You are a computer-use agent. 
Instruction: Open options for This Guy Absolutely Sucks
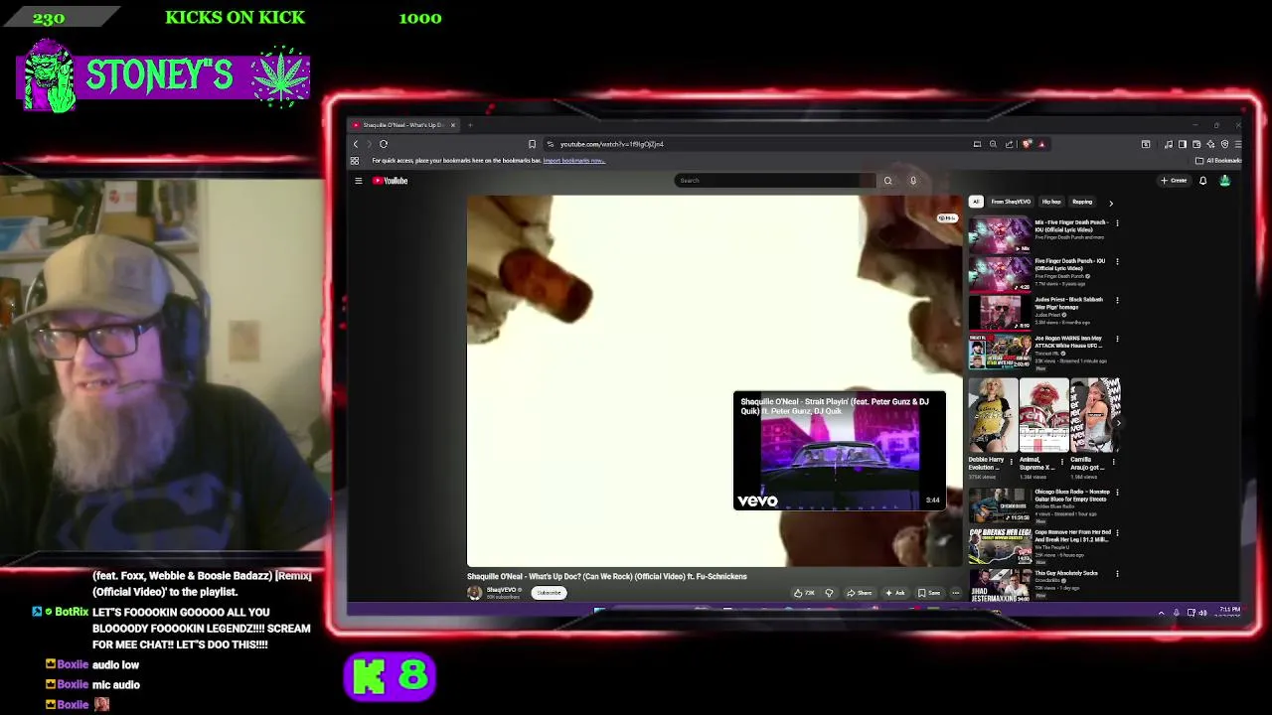pos(1117,573)
